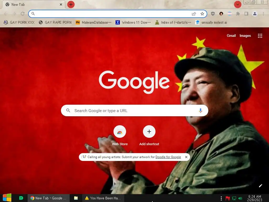
Task: Open Gmail link on new tab page
Action: coord(231,36)
